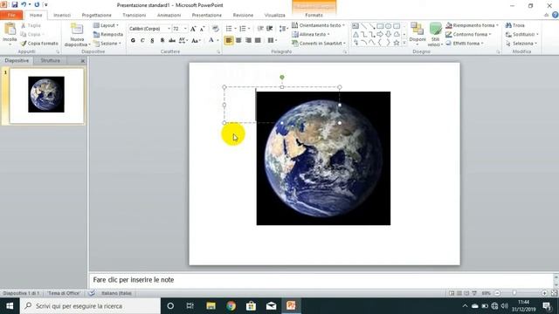Toggle strikethrough formatting
This screenshot has height=314, width=559.
(172, 41)
